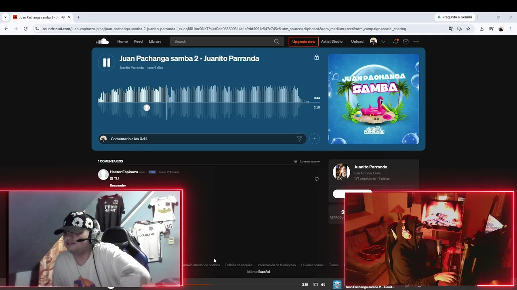This screenshot has width=517, height=290.
Task: Open the notifications bell
Action: pos(395,41)
